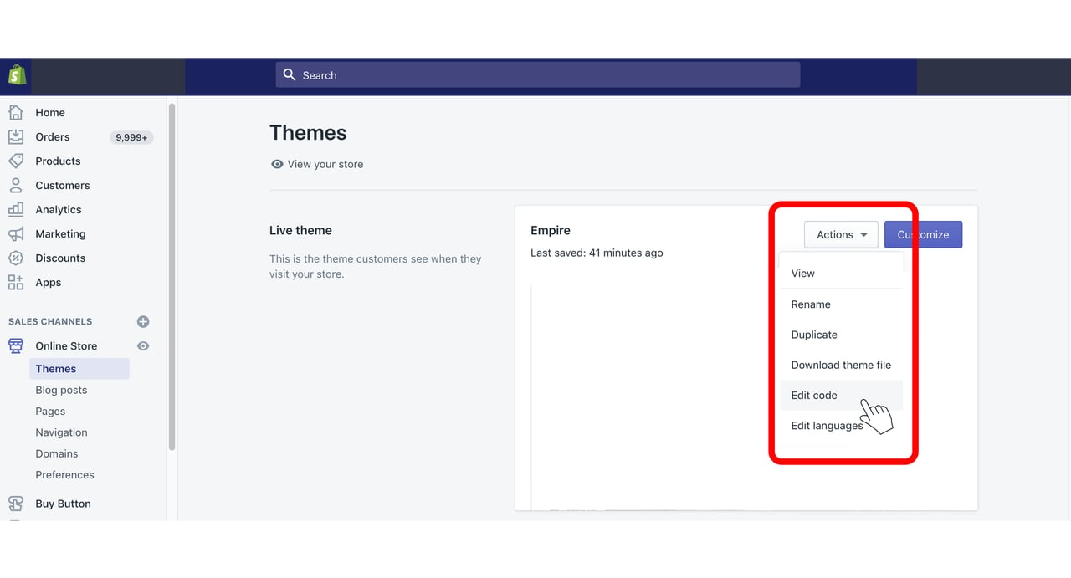
Task: Focus the Search field
Action: coord(538,74)
